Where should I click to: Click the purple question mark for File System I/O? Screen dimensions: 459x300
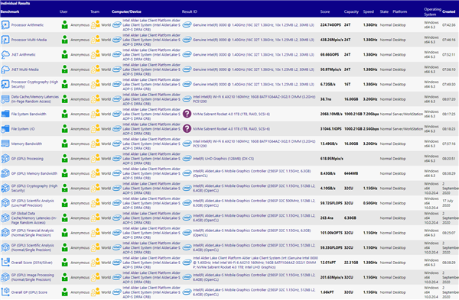pyautogui.click(x=187, y=128)
